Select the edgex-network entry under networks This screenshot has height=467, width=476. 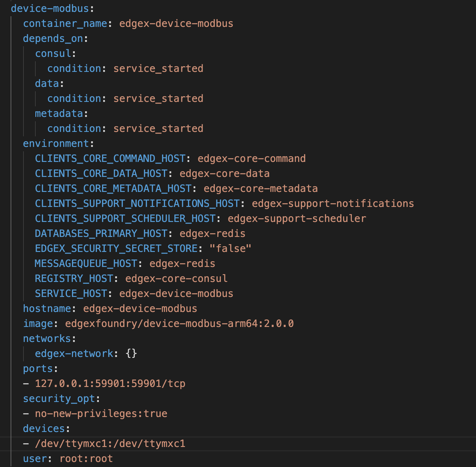click(x=74, y=353)
